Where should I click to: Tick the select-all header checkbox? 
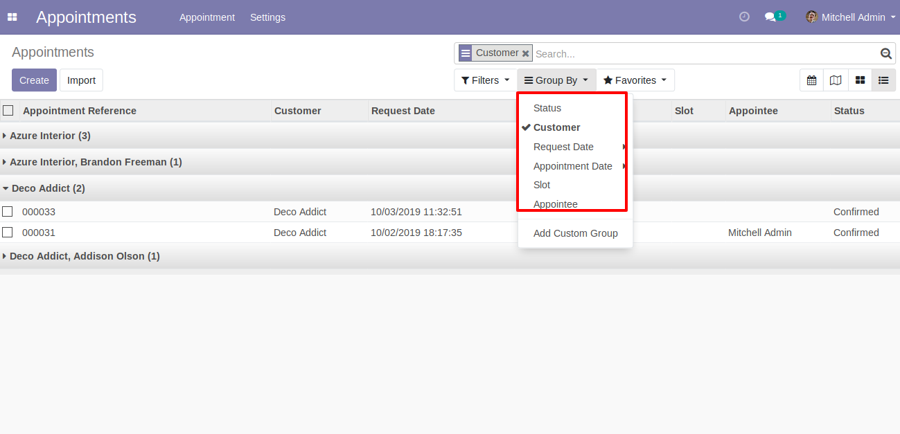8,111
